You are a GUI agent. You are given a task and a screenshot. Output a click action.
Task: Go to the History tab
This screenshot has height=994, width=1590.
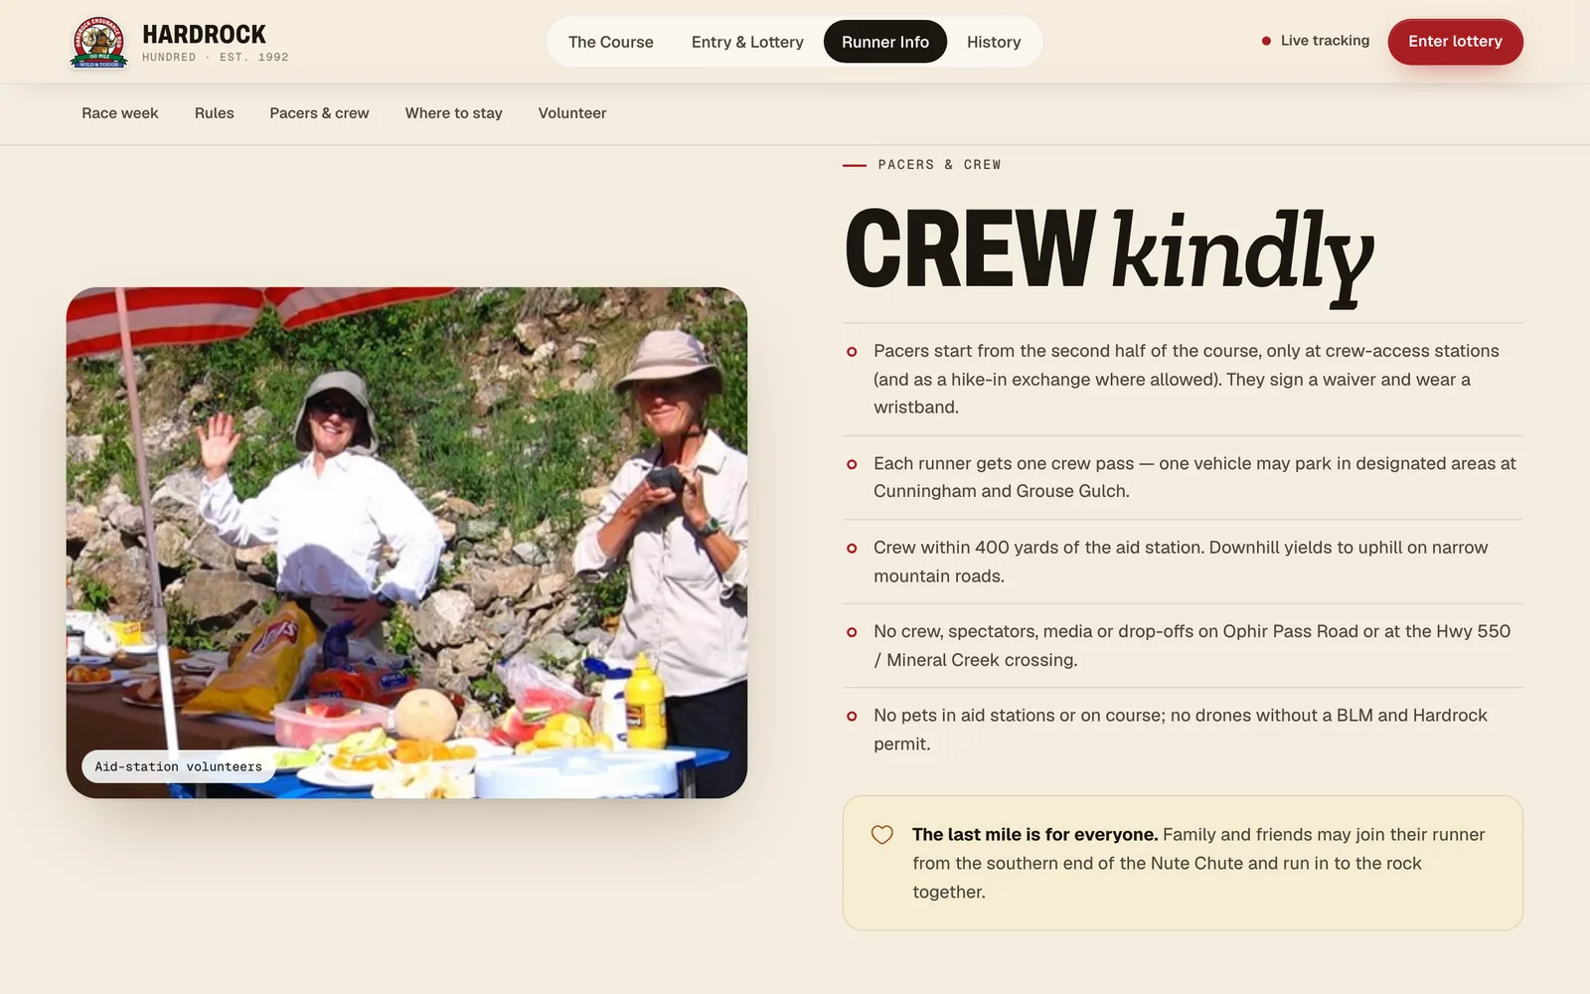pos(994,42)
